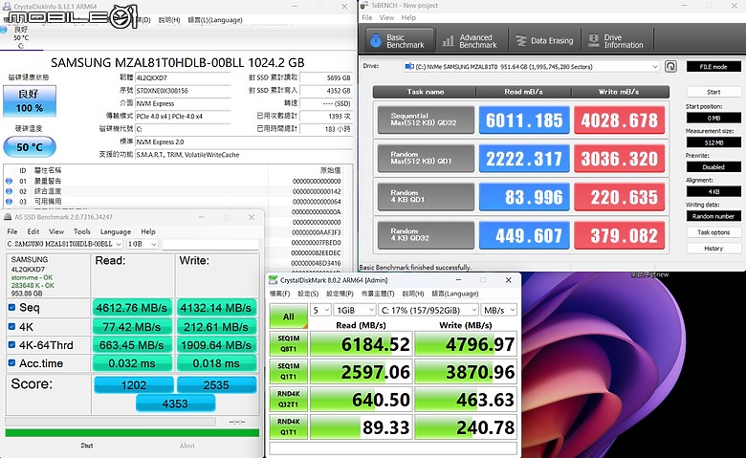This screenshot has height=458, width=746.
Task: Toggle the Acc.time checkbox in AS SSD
Action: pyautogui.click(x=11, y=363)
